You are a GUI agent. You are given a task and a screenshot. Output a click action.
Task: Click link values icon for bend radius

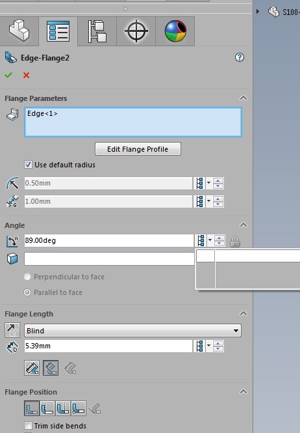[x=200, y=184]
